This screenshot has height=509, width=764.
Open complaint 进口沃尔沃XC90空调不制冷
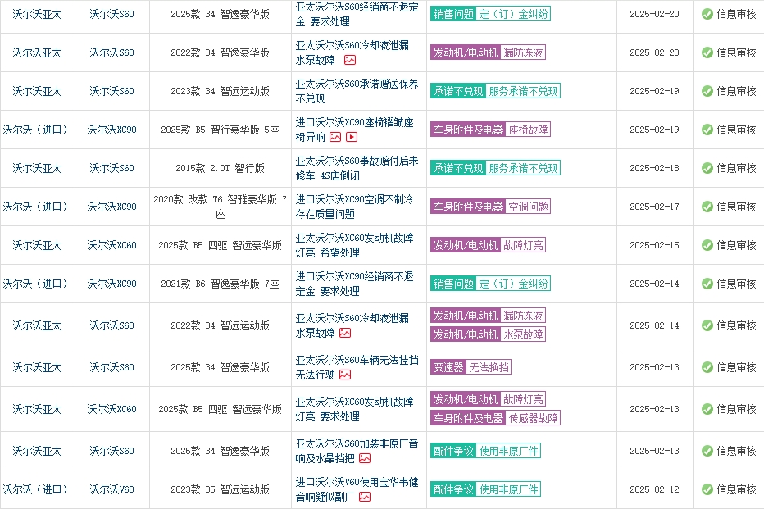tap(354, 207)
